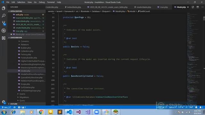The image size is (205, 115).
Task: Open the Source Control view
Action: (x=4, y=23)
